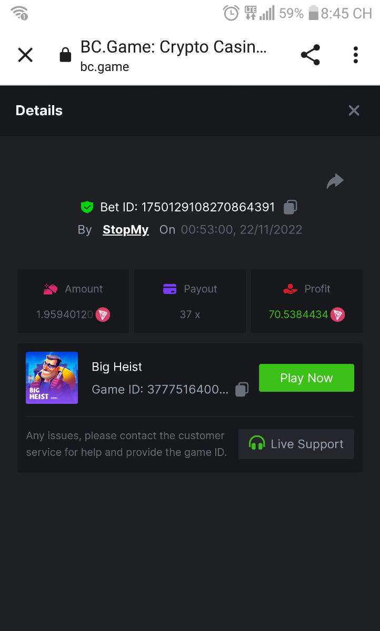Image resolution: width=380 pixels, height=631 pixels.
Task: Select the Payout 37 x card
Action: 190,301
